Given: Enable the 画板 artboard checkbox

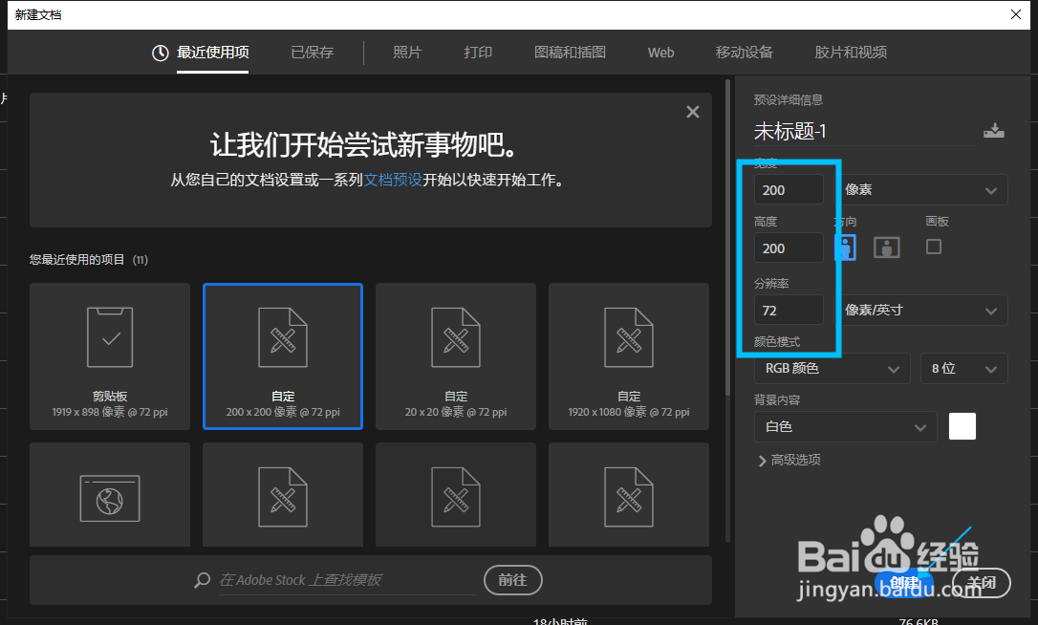Looking at the screenshot, I should 934,247.
